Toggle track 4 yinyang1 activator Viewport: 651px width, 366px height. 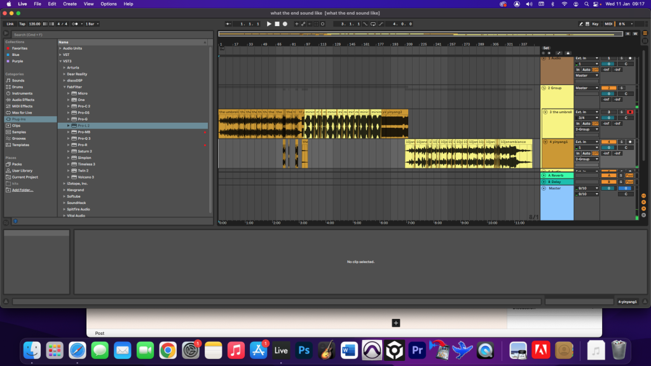[x=608, y=141]
